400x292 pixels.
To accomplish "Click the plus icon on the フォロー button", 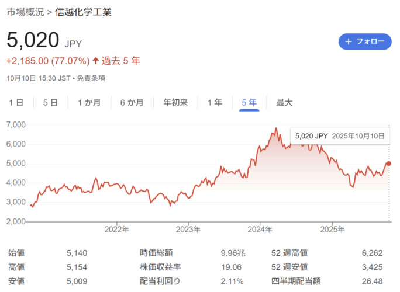I will tap(349, 41).
